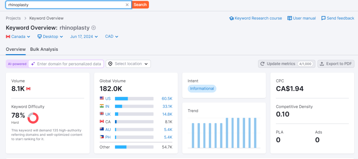Click the UK flag icon
358x159 pixels.
click(102, 114)
